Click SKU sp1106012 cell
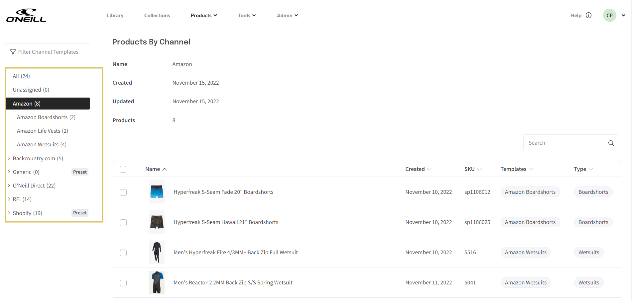This screenshot has width=632, height=301. tap(477, 192)
